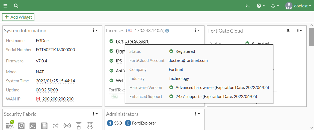This screenshot has width=314, height=130.
Task: Click the shield icon in Security Fabric
Action: 90,126
